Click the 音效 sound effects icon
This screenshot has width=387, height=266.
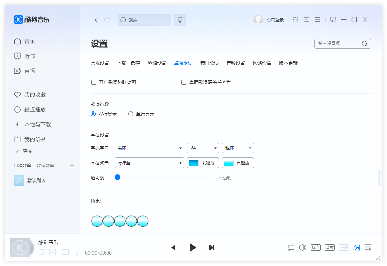point(329,247)
